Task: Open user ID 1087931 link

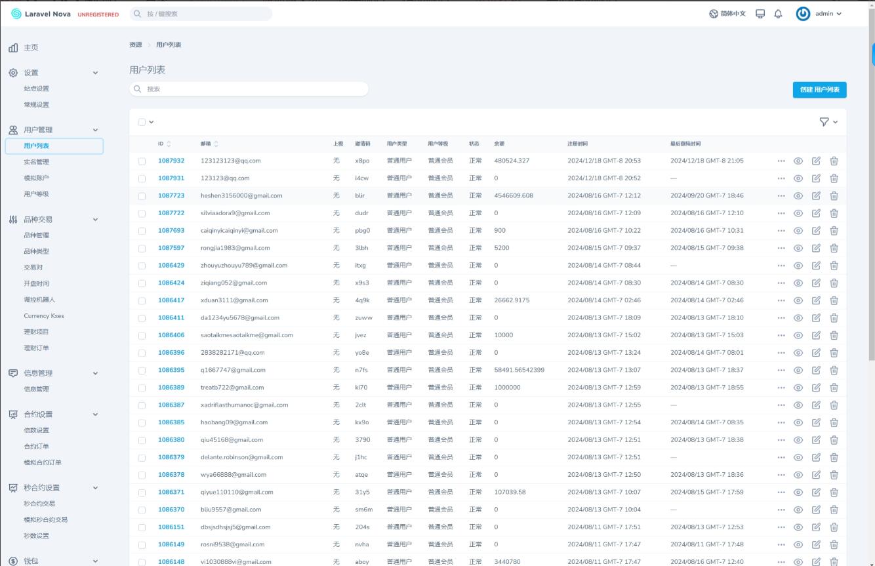Action: 171,178
